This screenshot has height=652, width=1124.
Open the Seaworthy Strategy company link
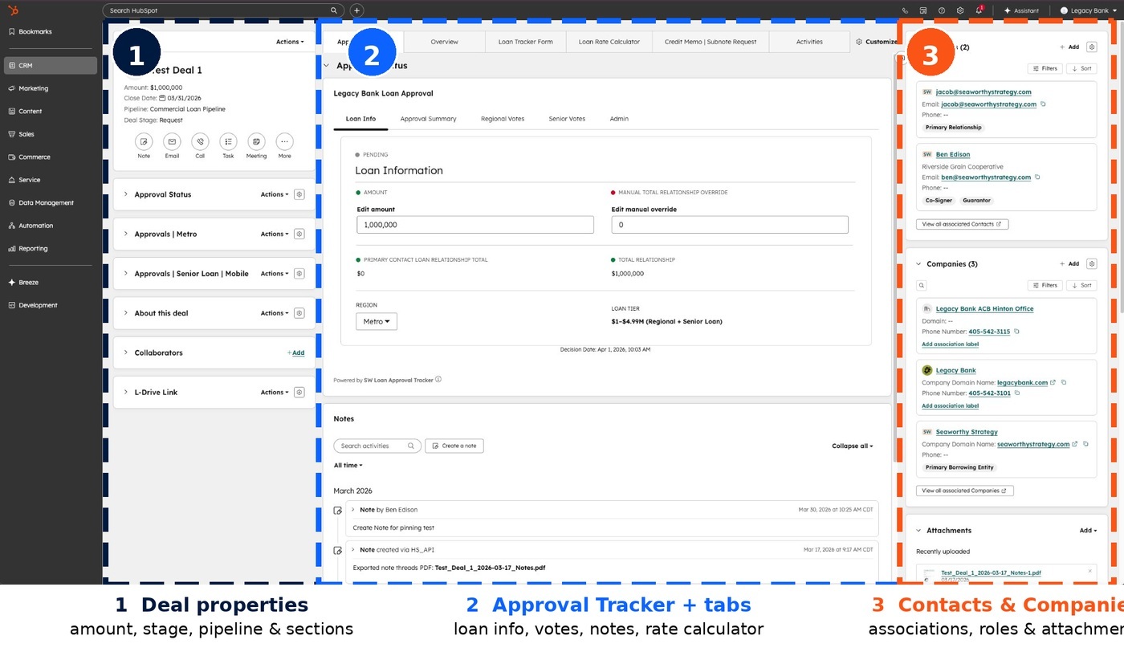967,432
